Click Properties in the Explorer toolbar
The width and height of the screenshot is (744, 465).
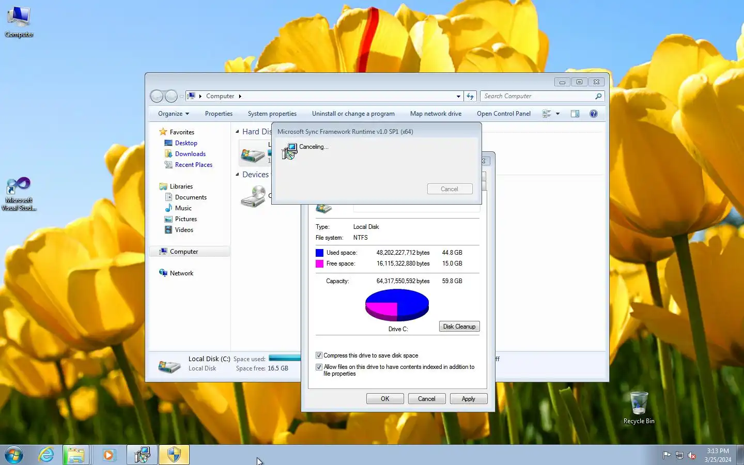tap(219, 114)
